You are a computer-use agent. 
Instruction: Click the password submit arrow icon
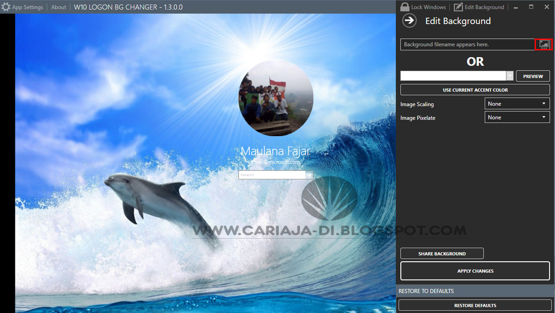[x=309, y=175]
